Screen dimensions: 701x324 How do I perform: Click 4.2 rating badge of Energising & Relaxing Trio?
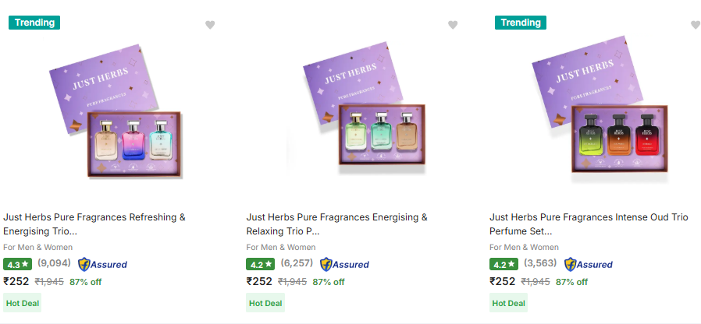260,264
